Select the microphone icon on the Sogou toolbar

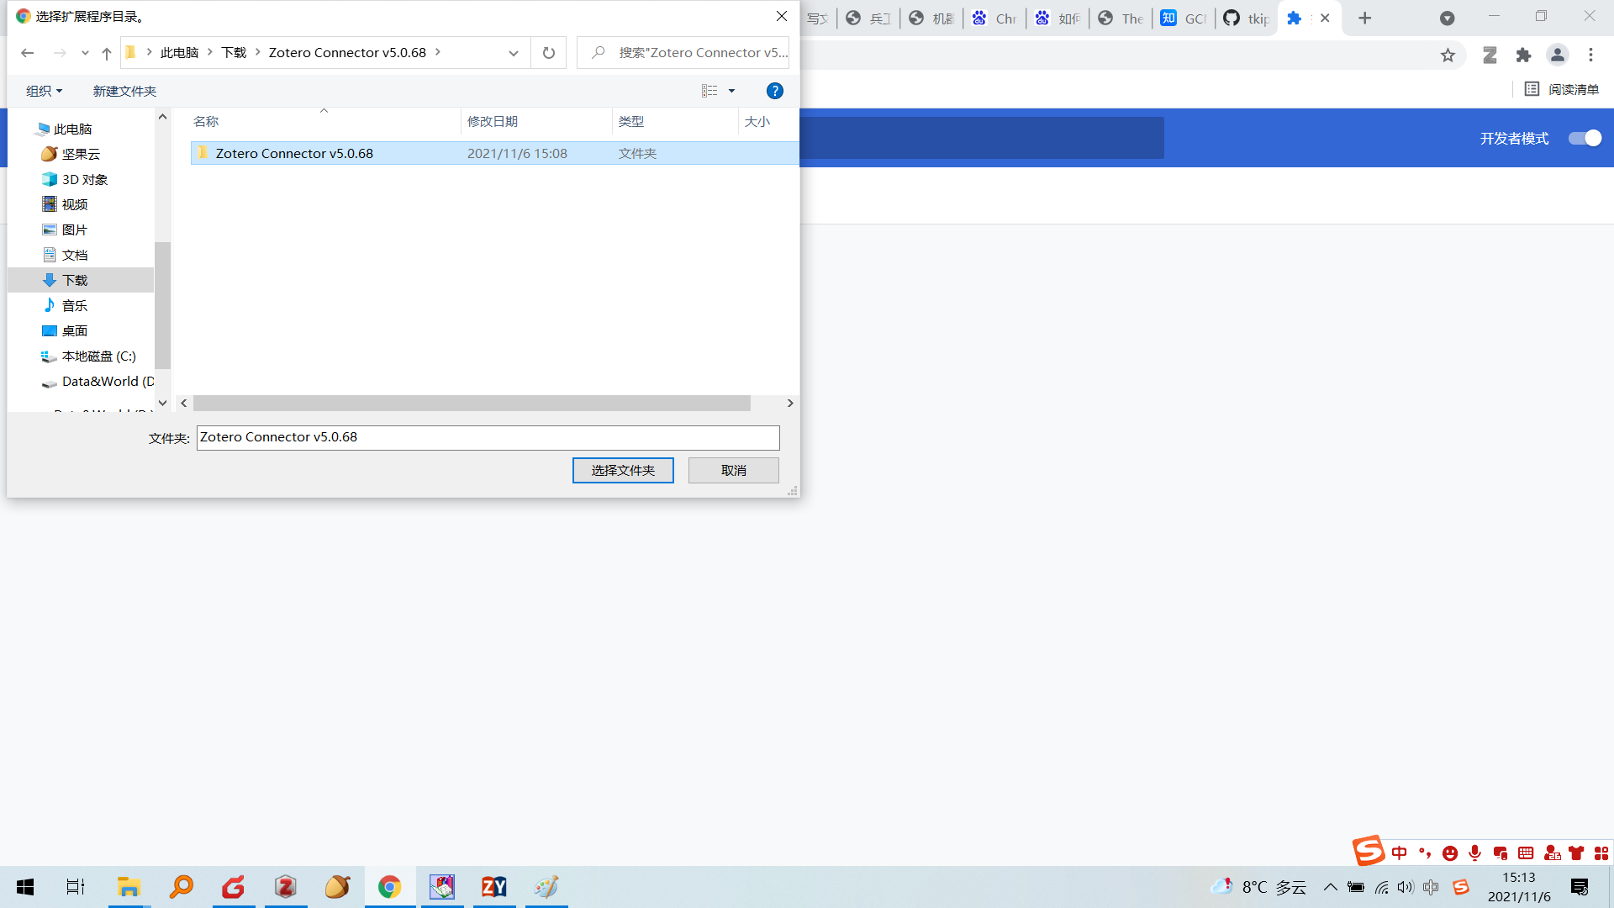[x=1474, y=853]
